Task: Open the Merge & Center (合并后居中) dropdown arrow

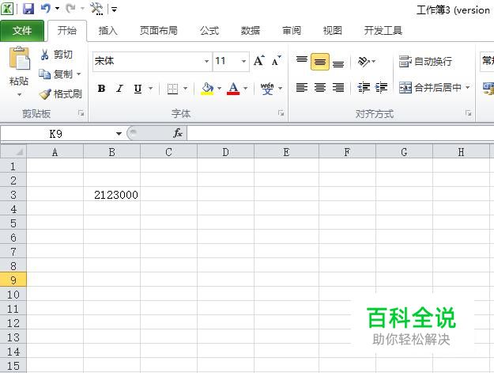Action: (x=468, y=87)
